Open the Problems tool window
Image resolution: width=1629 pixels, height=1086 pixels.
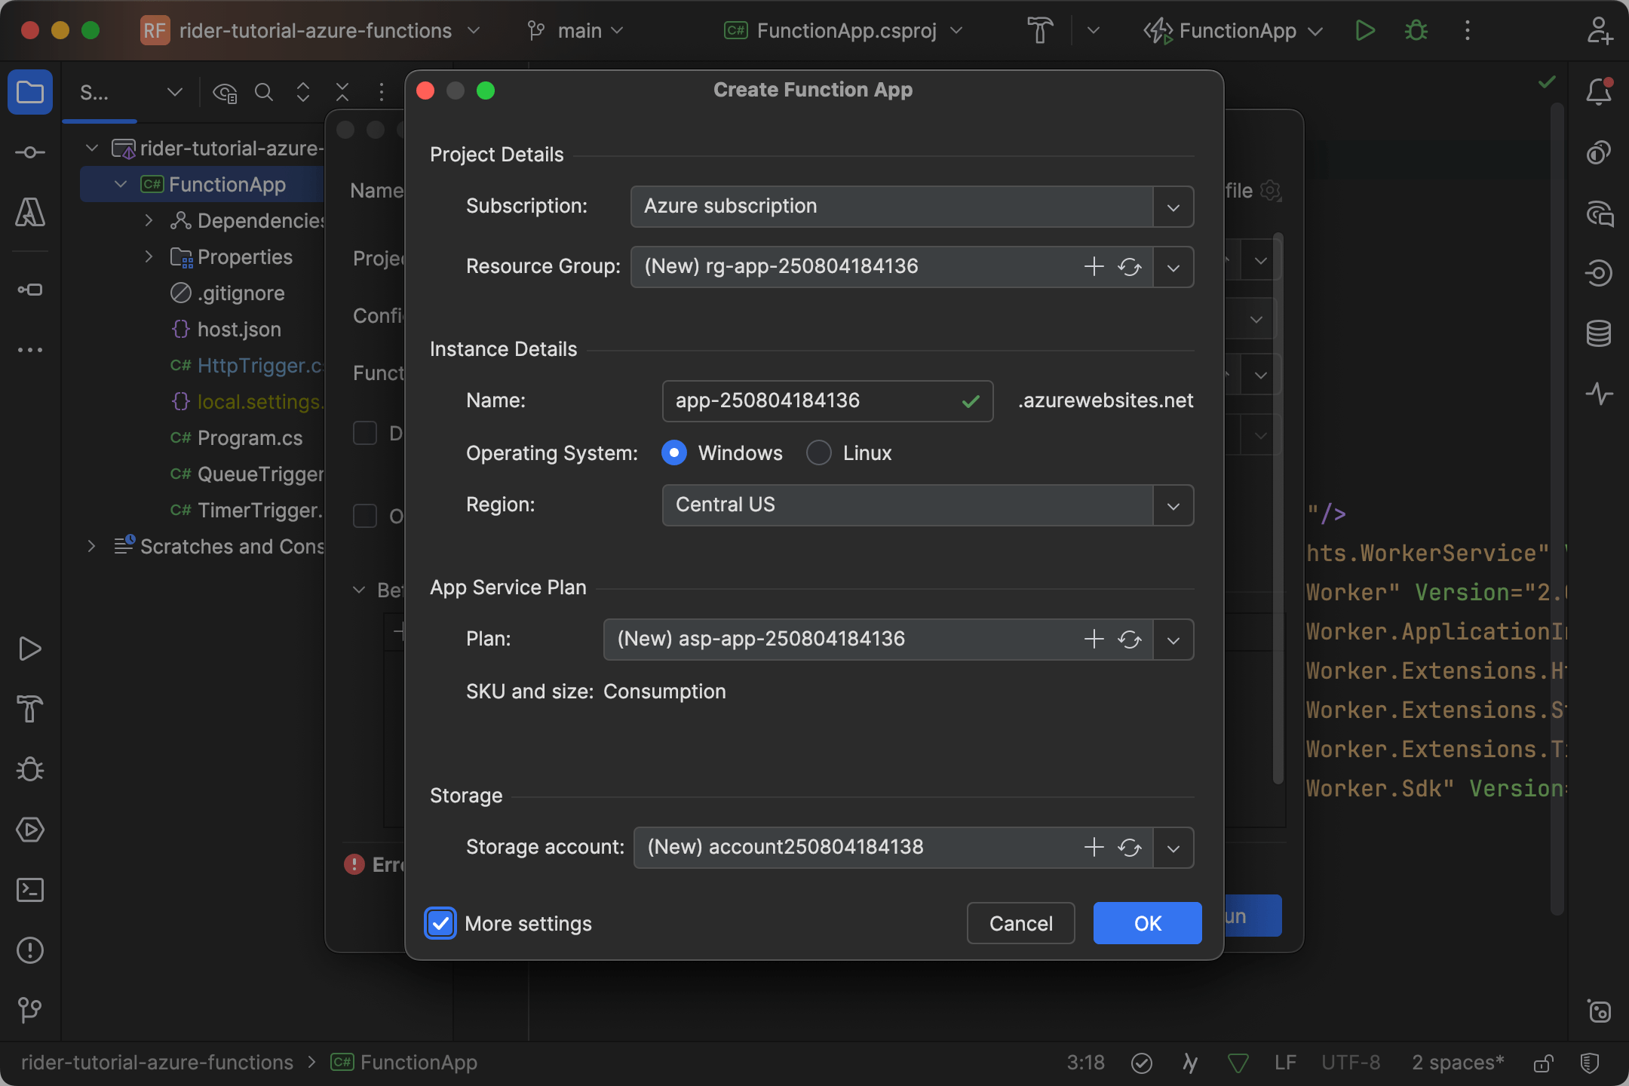click(x=29, y=950)
